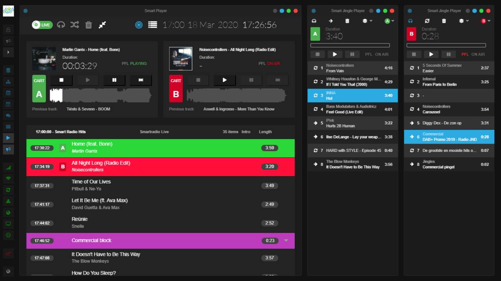Image resolution: width=501 pixels, height=281 pixels.
Task: Toggle the LIVE button in the Smart Player
Action: (42, 24)
